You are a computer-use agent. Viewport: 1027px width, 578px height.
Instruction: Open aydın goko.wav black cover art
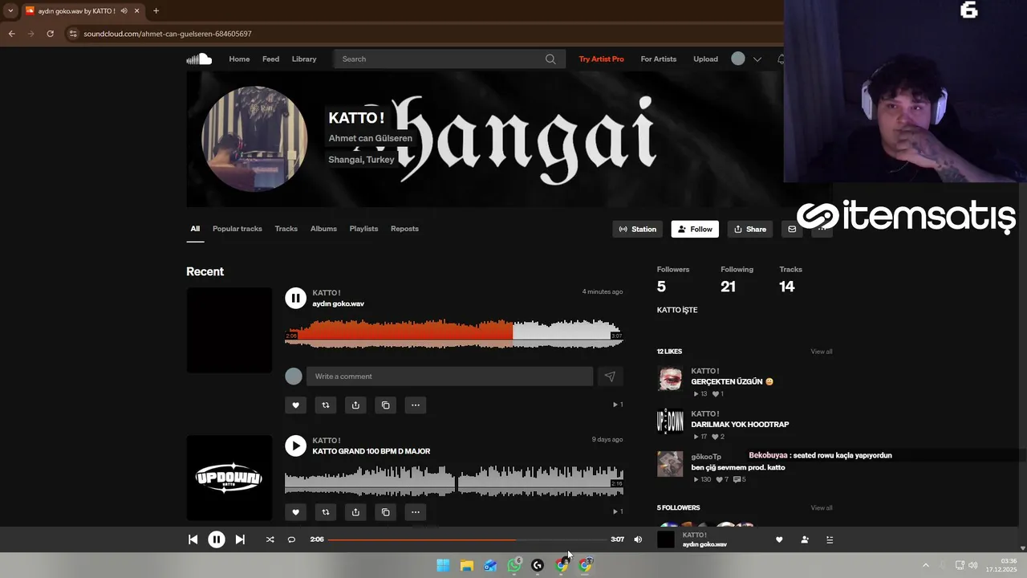pyautogui.click(x=229, y=330)
